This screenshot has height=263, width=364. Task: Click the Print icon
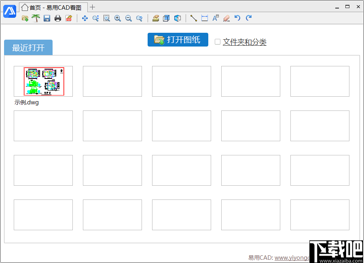(x=57, y=18)
